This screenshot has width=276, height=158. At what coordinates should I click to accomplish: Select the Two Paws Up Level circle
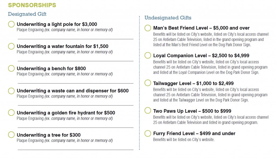tap(148, 111)
